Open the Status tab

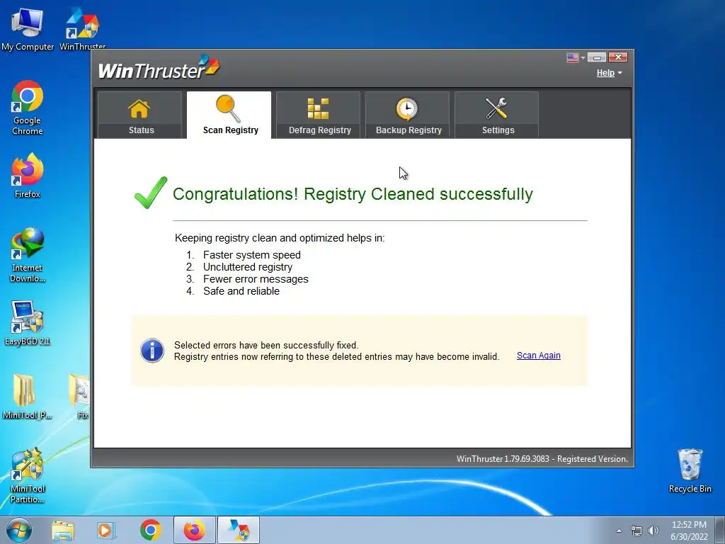pyautogui.click(x=140, y=115)
